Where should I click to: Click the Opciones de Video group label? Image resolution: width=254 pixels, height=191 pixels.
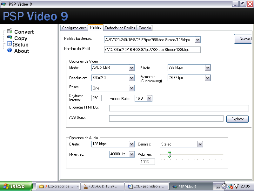(x=84, y=61)
